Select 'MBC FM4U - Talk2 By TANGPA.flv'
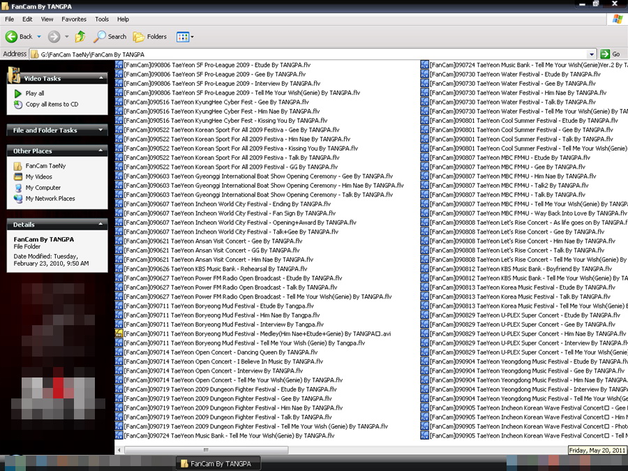 (x=509, y=186)
